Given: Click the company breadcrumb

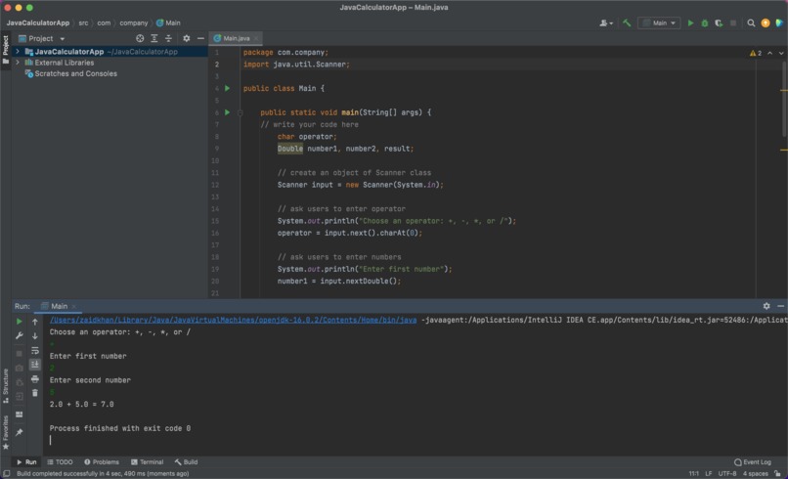Looking at the screenshot, I should (134, 22).
